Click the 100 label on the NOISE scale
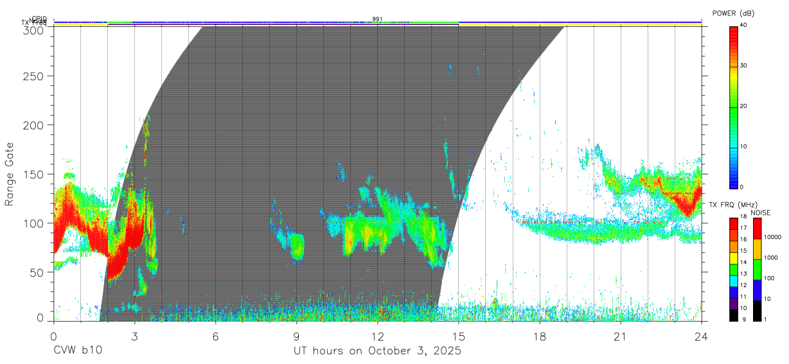Image resolution: width=789 pixels, height=364 pixels. coord(769,279)
